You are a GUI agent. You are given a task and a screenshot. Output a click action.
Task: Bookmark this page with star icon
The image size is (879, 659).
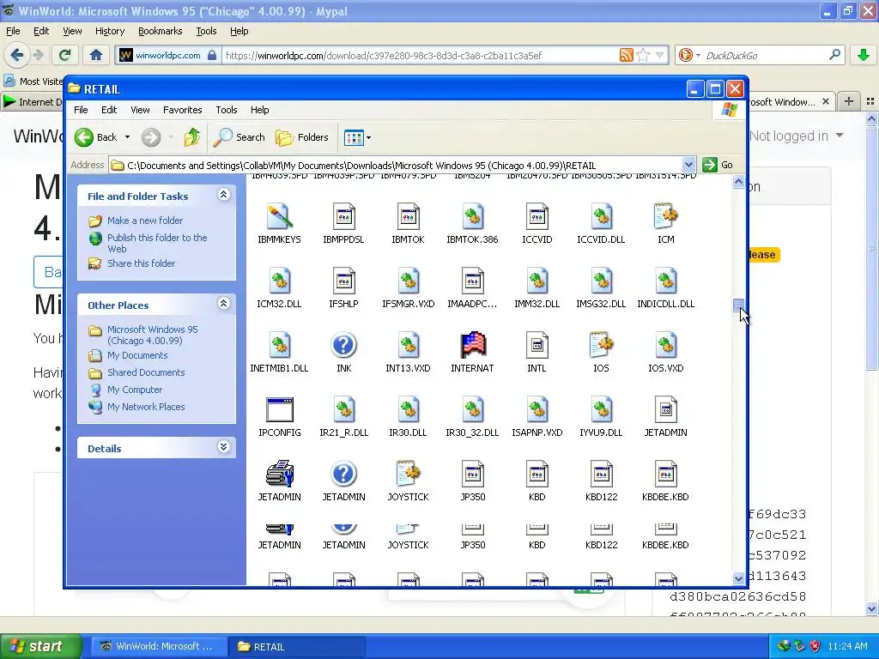[x=643, y=55]
